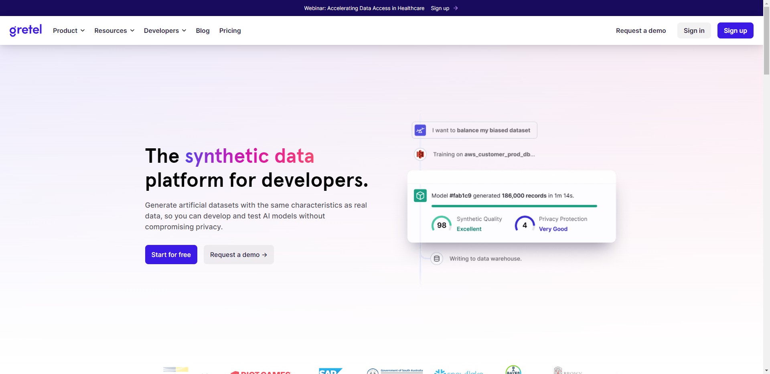Screen dimensions: 770x374
Task: Click the gretel logo
Action: tap(26, 30)
